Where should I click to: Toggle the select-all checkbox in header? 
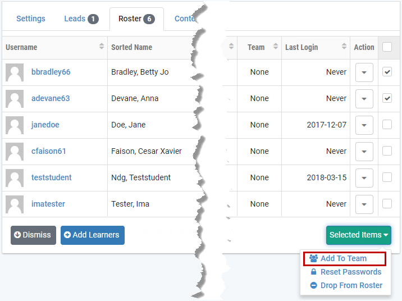387,47
